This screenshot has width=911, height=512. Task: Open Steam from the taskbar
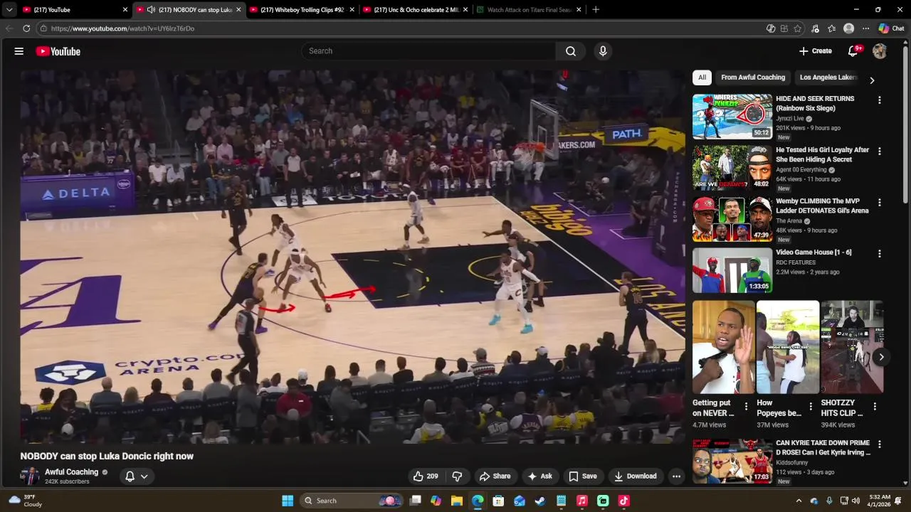(540, 501)
